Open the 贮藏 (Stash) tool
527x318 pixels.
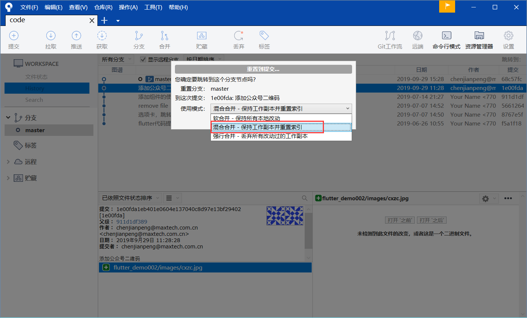click(202, 39)
